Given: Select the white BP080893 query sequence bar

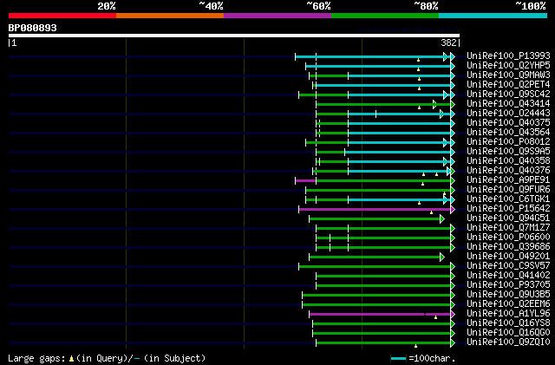Looking at the screenshot, I should point(234,36).
